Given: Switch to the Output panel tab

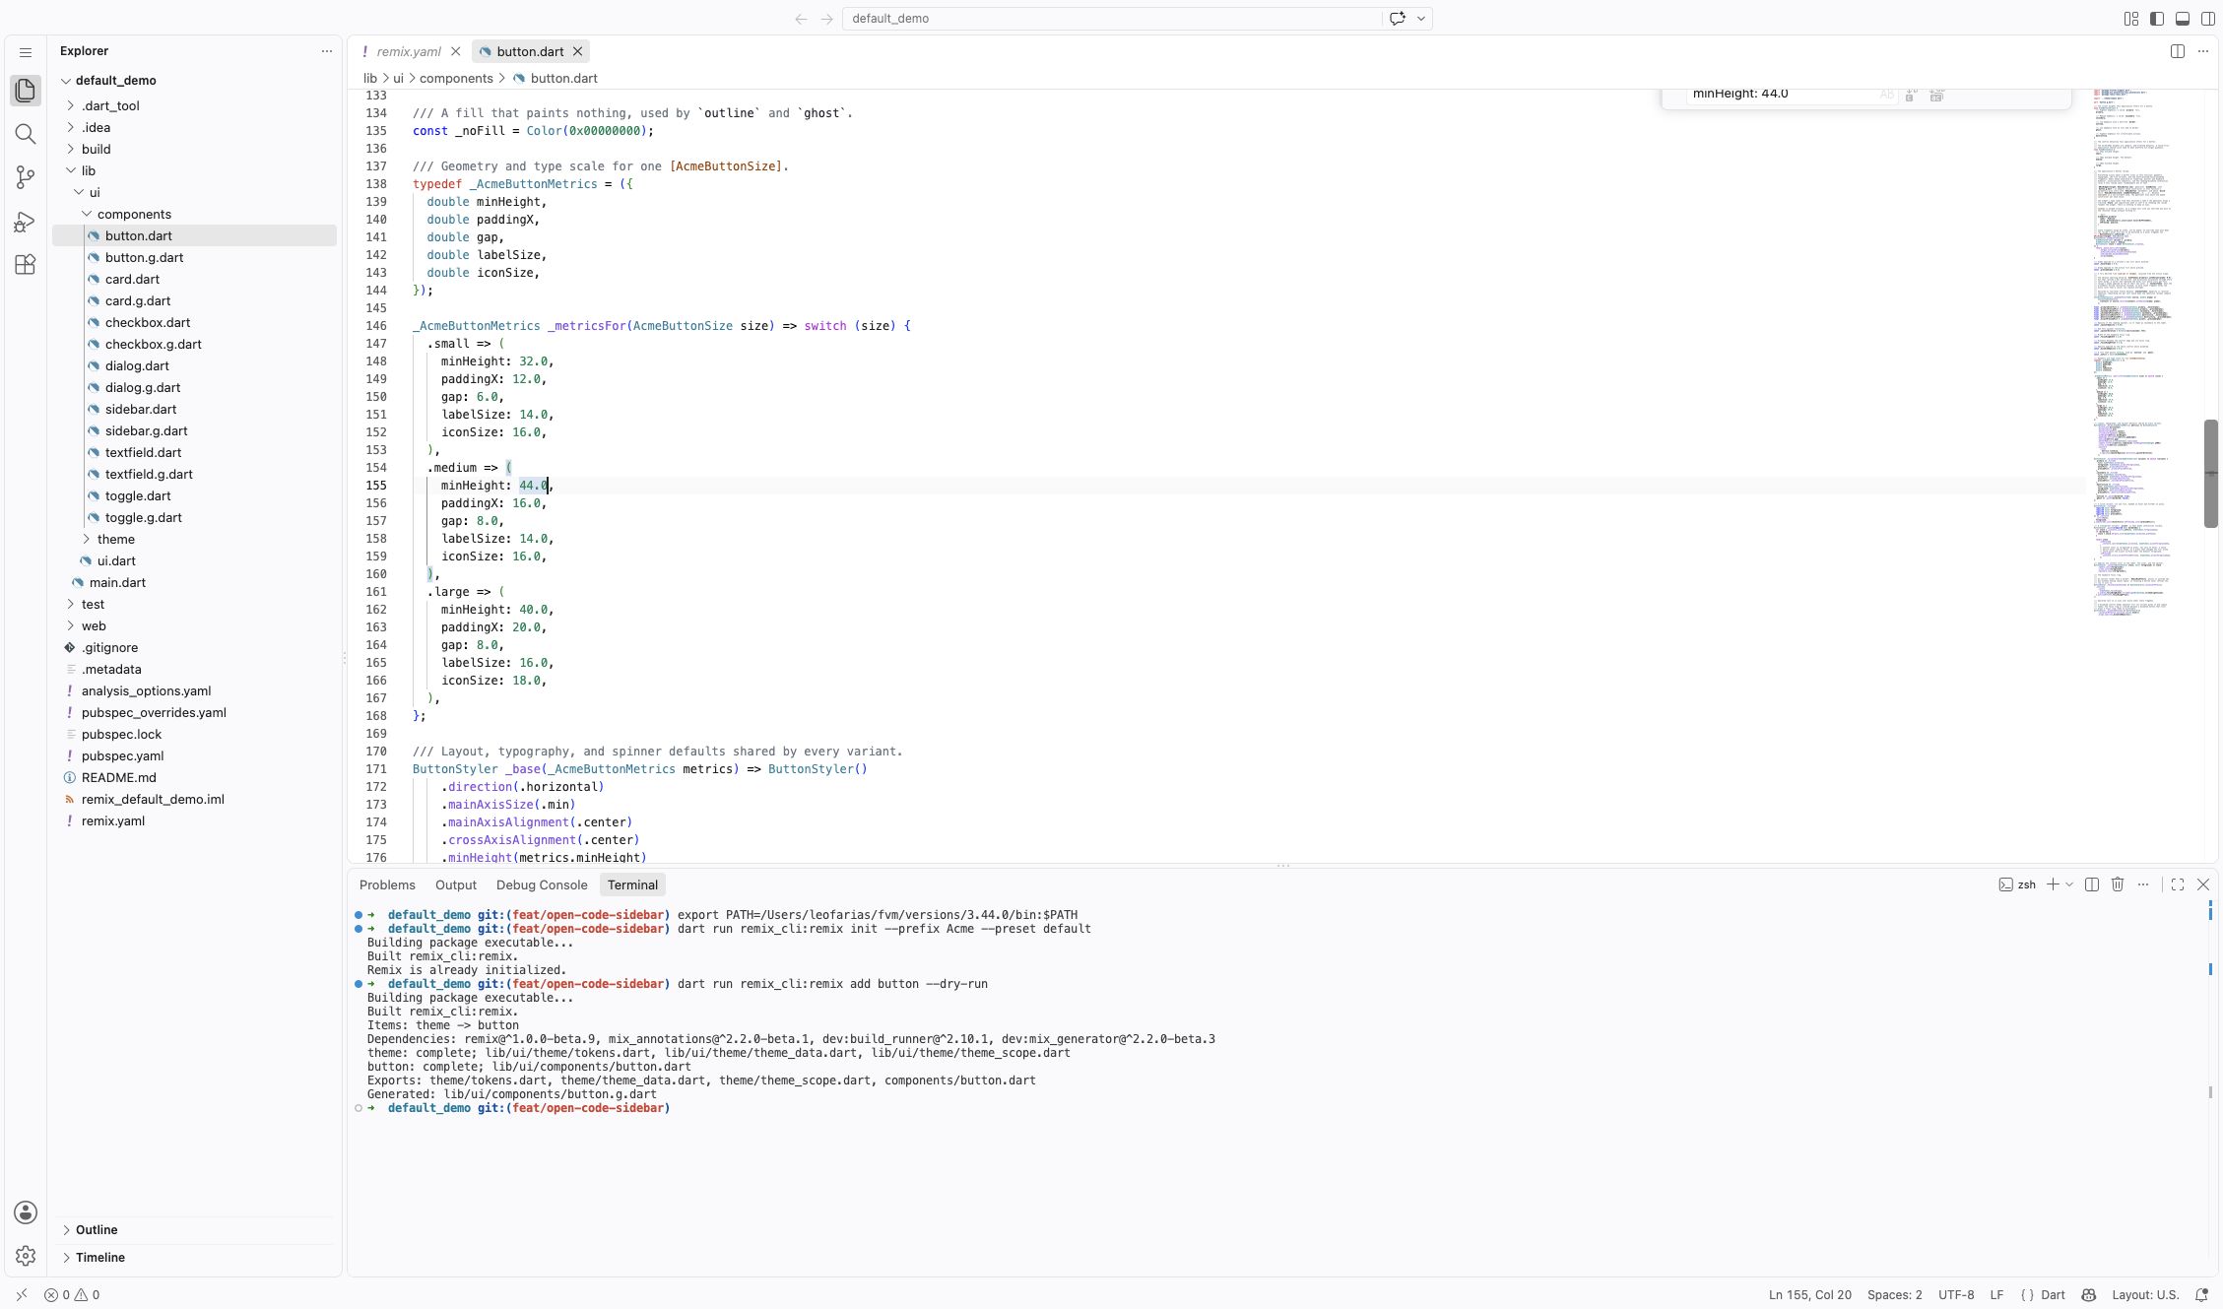Looking at the screenshot, I should (456, 884).
